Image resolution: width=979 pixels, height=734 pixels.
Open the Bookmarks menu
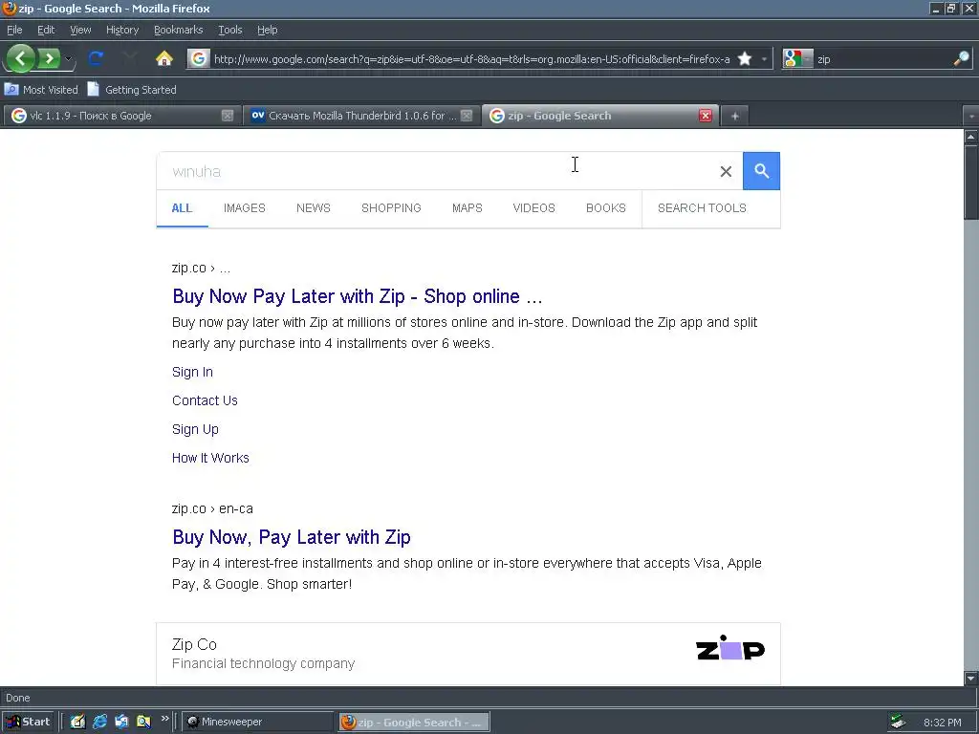[178, 30]
